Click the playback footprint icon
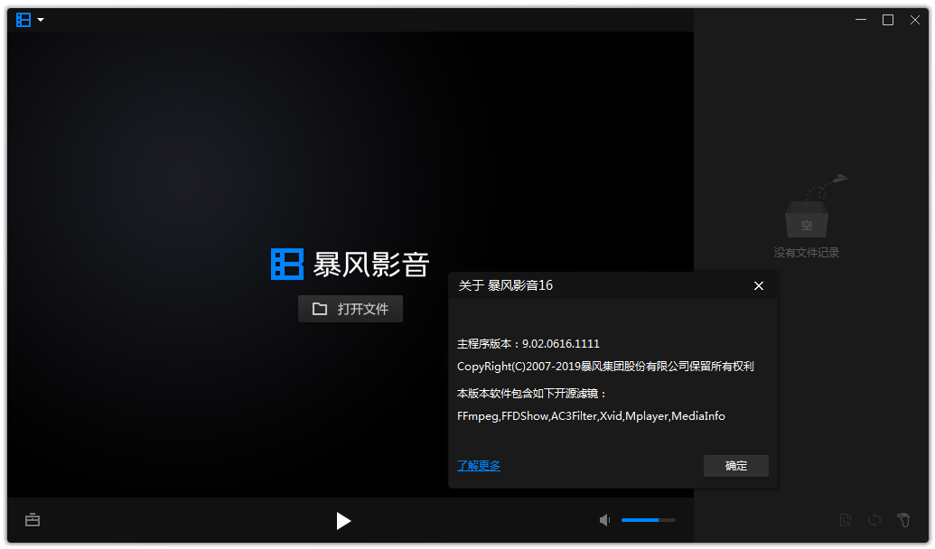The image size is (935, 549). [903, 520]
